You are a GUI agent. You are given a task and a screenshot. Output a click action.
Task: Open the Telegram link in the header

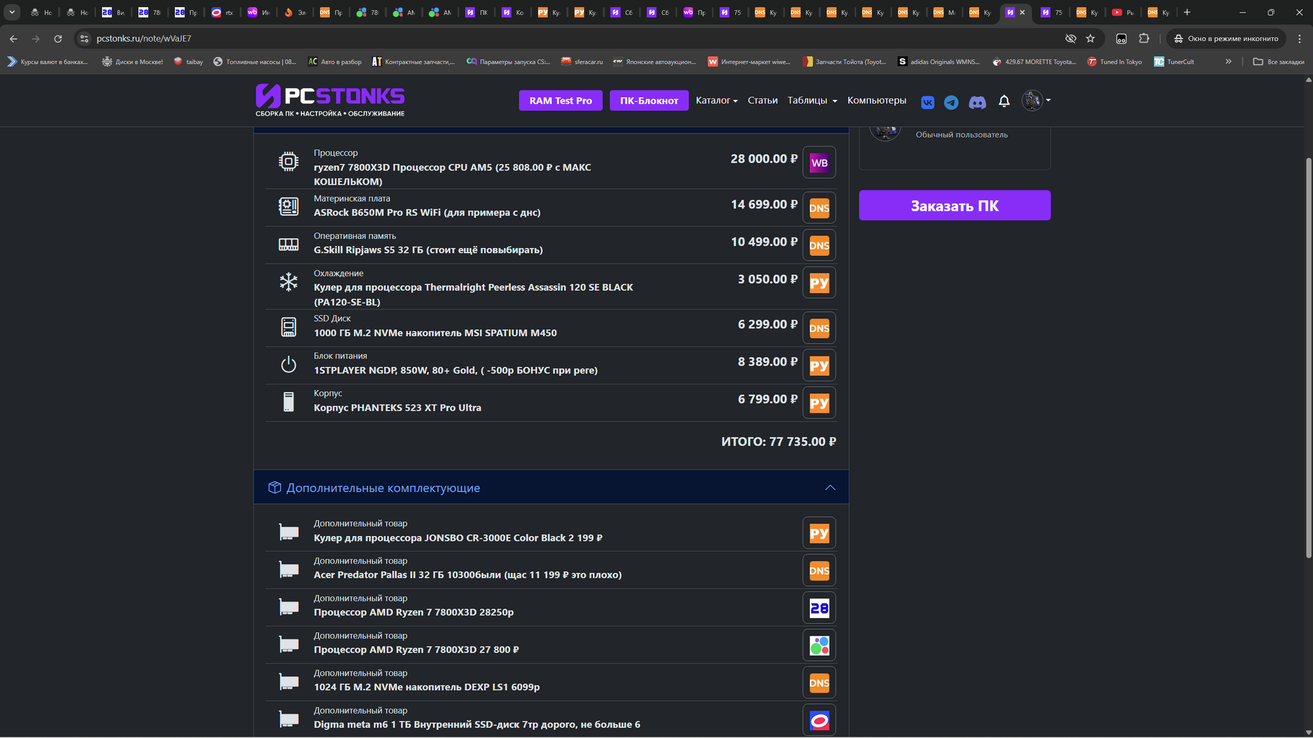coord(951,102)
